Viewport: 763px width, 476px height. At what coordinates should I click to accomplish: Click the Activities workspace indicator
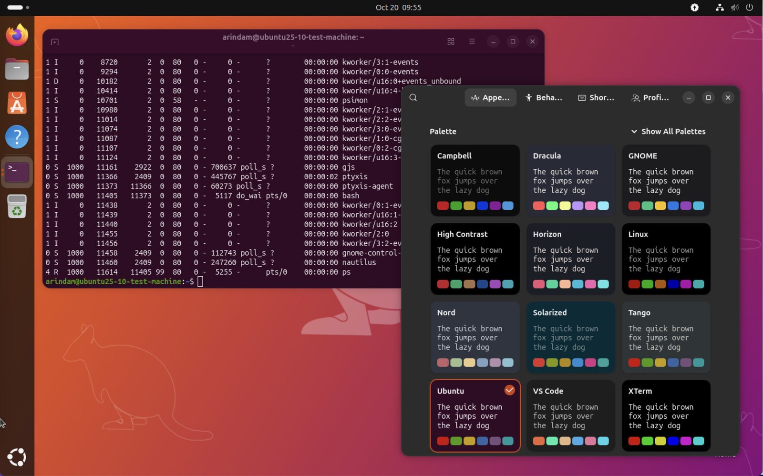[18, 7]
